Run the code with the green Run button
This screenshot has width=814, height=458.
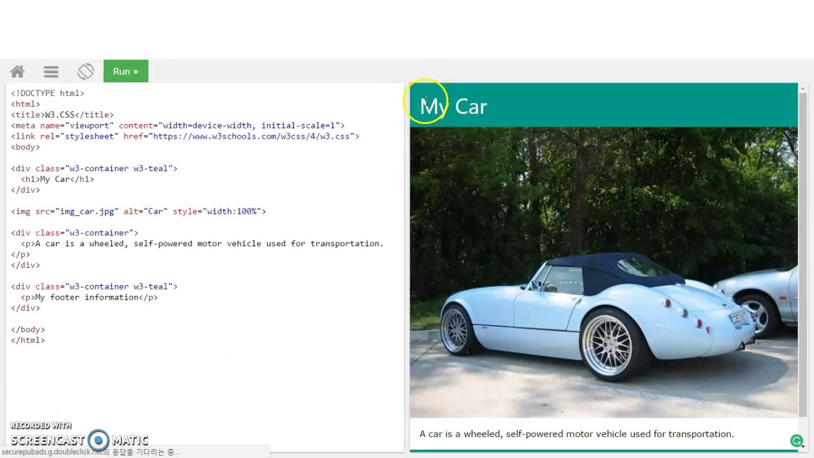pyautogui.click(x=126, y=71)
